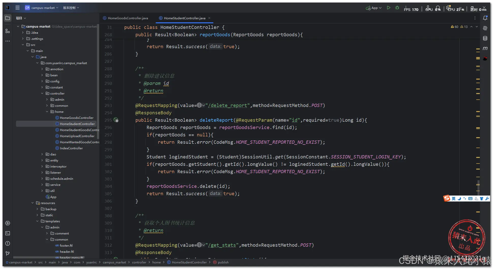Click the URL globe icon on line 312
Viewport: 493px width, 269px height.
[x=199, y=245]
